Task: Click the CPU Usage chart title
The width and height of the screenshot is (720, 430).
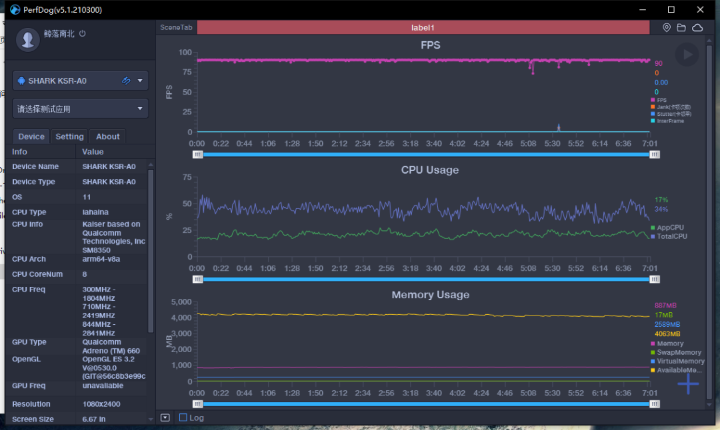Action: pos(430,170)
